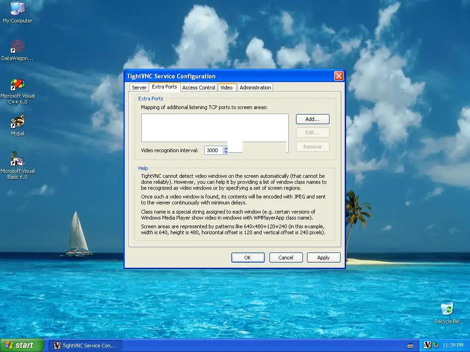Image resolution: width=470 pixels, height=352 pixels.
Task: Select the Microsoft Visual C++ 6.0 shortcut
Action: pos(17,91)
